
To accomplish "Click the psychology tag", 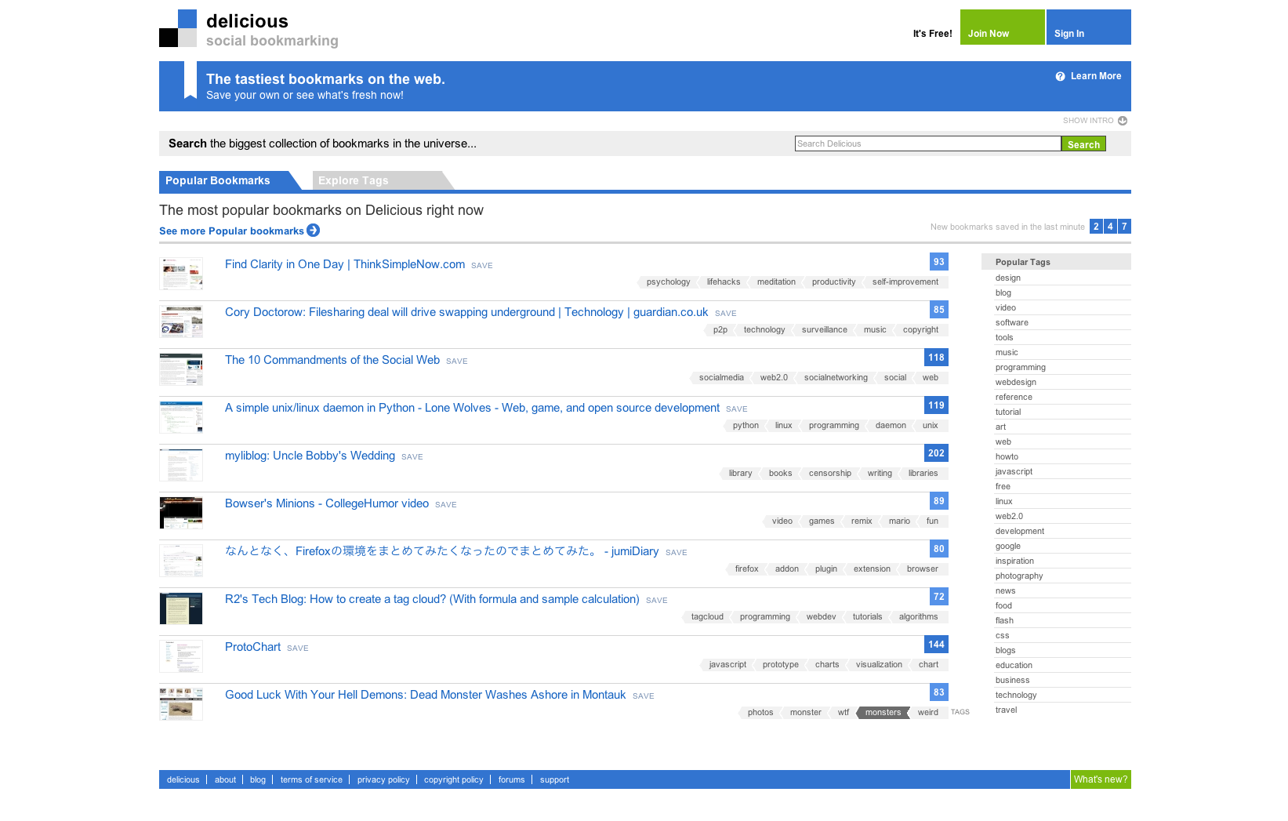I will (668, 282).
